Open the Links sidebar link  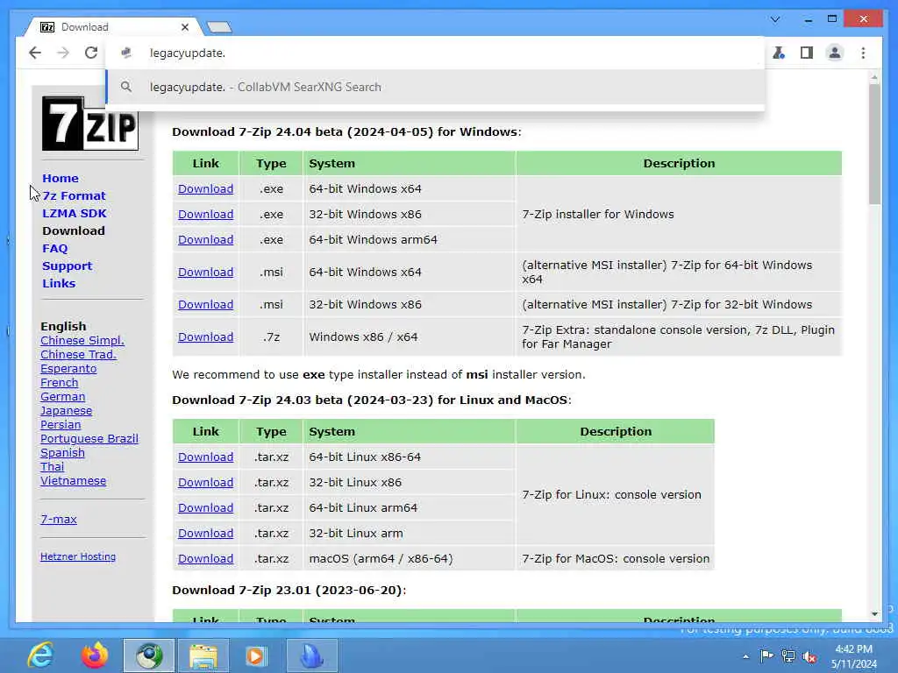(x=59, y=283)
